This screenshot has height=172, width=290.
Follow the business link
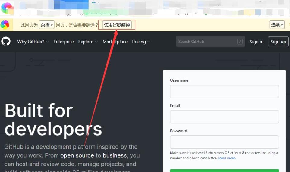click(115, 155)
